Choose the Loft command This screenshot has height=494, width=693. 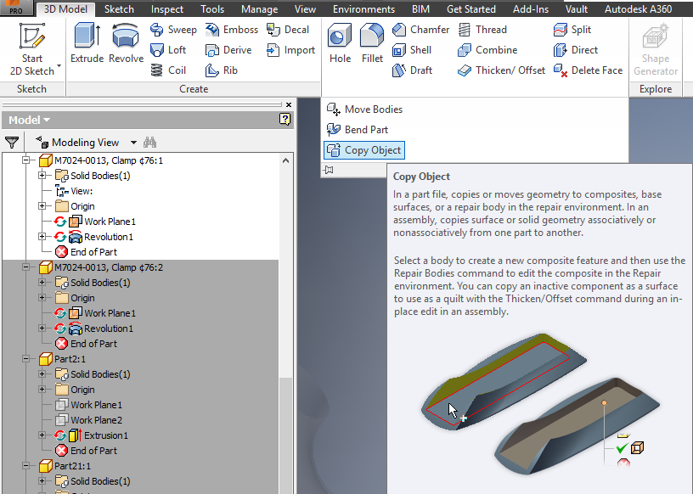click(168, 50)
